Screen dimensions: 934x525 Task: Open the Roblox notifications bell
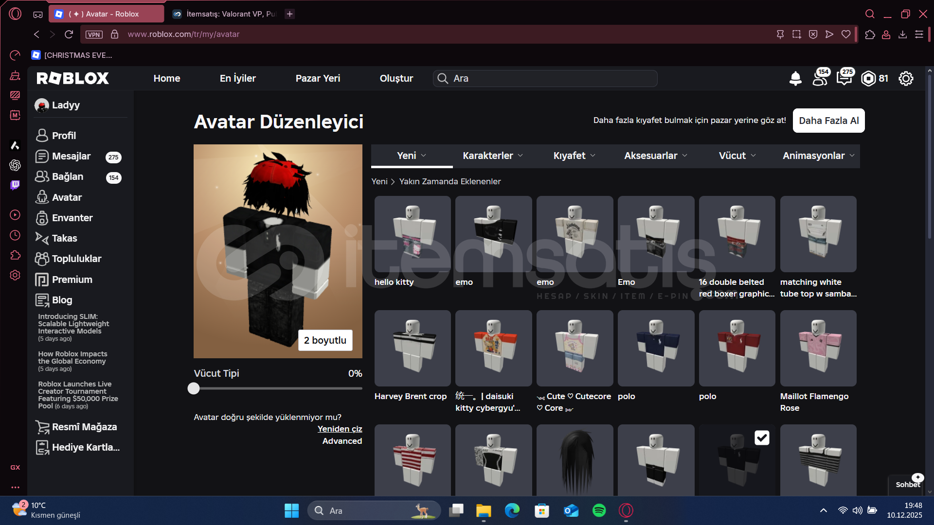(x=795, y=78)
